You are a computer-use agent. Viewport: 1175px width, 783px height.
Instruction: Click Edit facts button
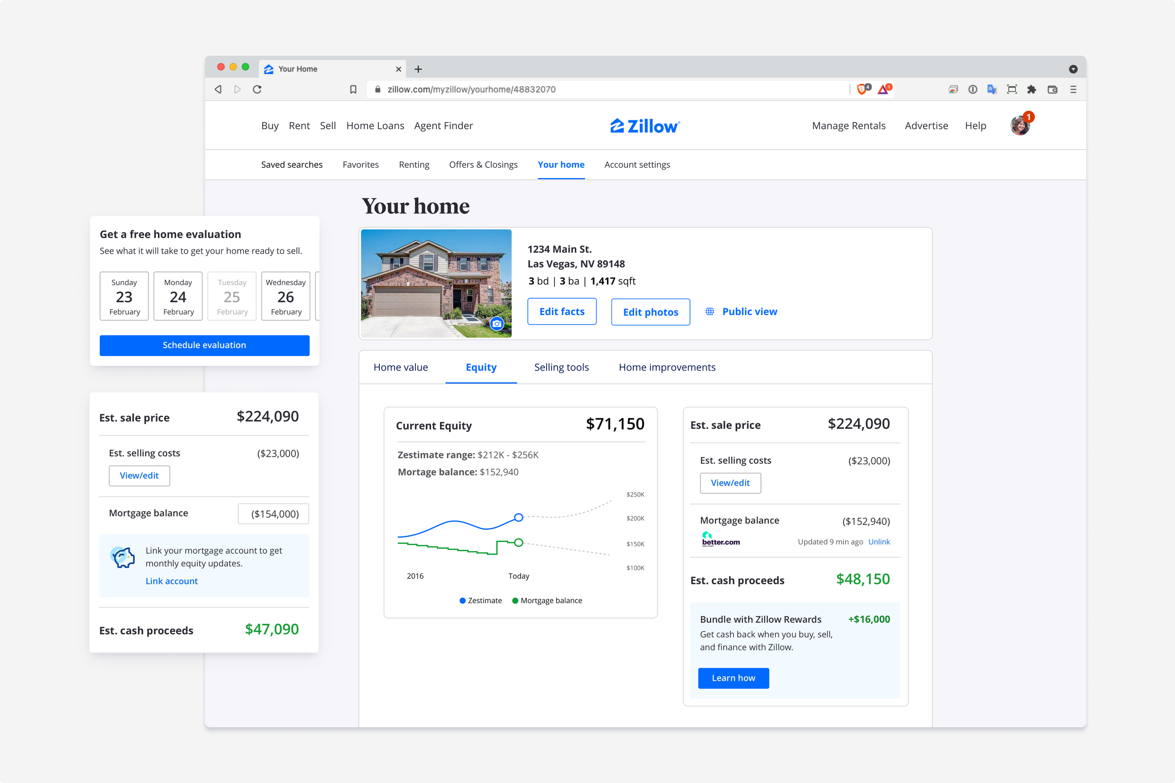(562, 311)
